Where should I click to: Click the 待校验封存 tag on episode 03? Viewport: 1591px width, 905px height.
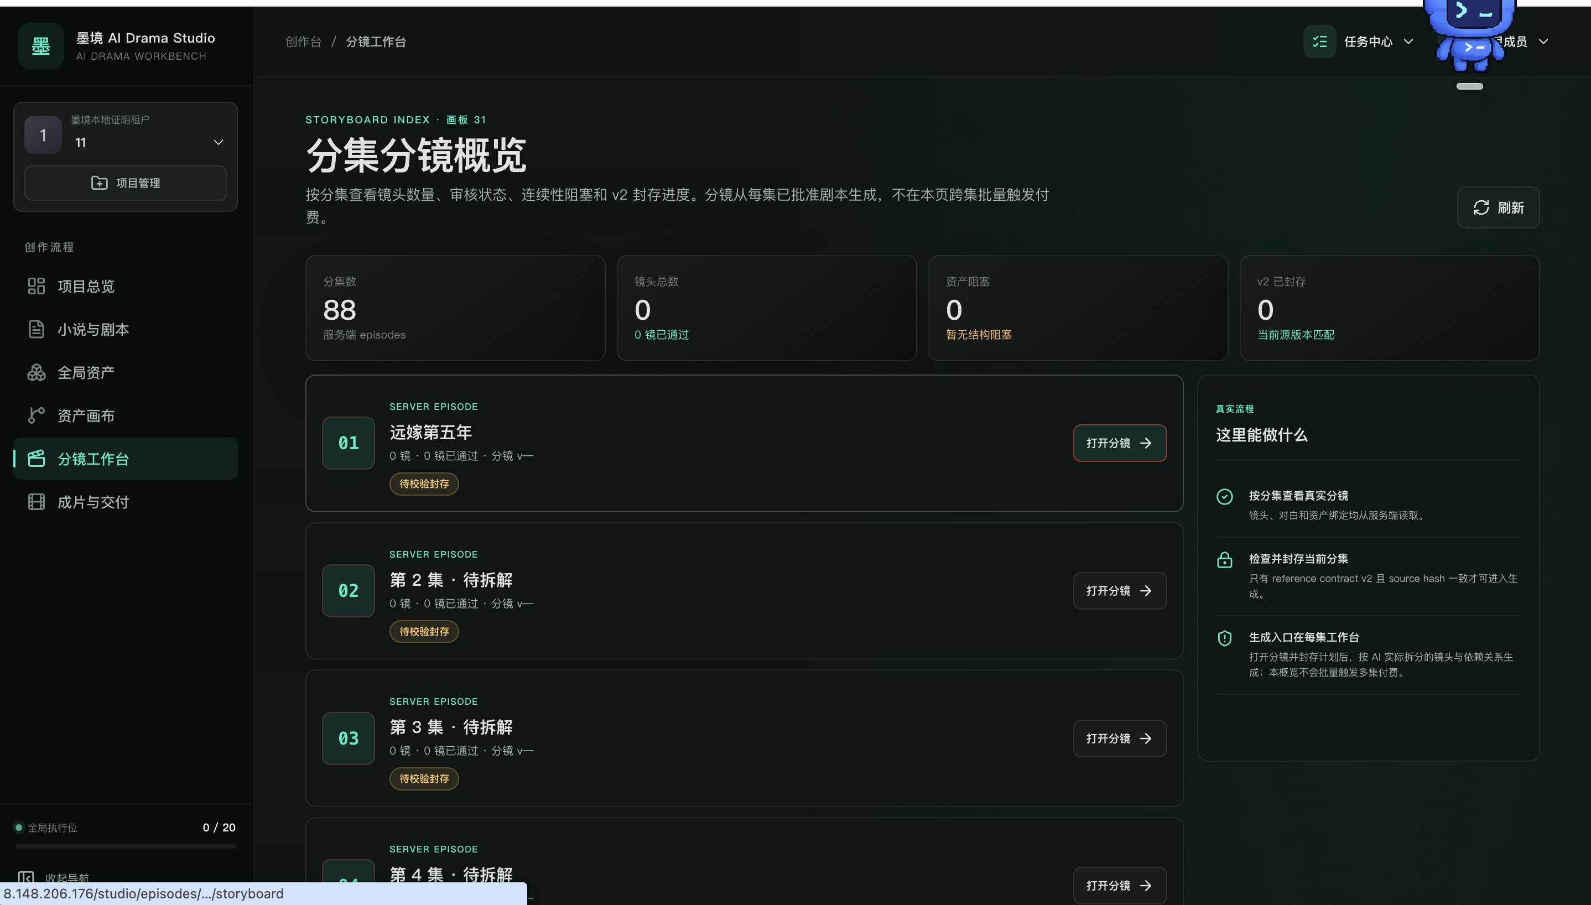(x=424, y=779)
